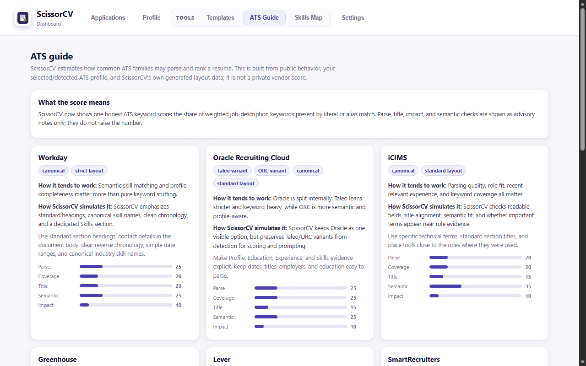Click Workday's Title progress bar
586x366 pixels.
pyautogui.click(x=126, y=285)
